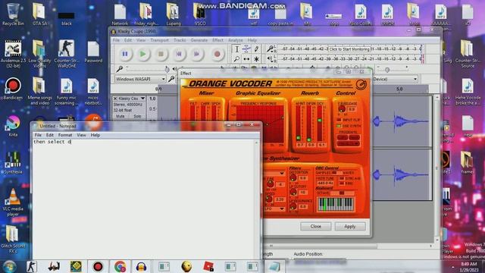Close the Klasky Csu track with X
Viewport: 485px width, 273px height.
pyautogui.click(x=115, y=99)
